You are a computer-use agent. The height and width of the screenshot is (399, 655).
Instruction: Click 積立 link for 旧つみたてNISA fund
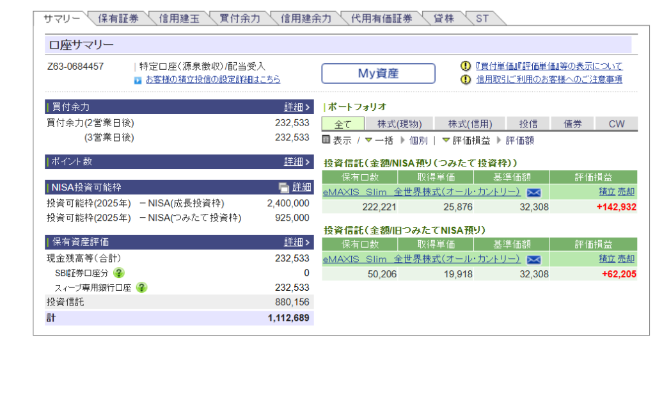point(607,259)
